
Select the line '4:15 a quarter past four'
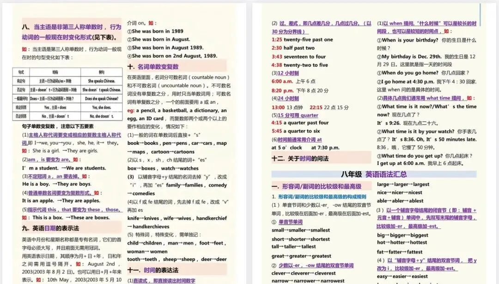click(300, 123)
